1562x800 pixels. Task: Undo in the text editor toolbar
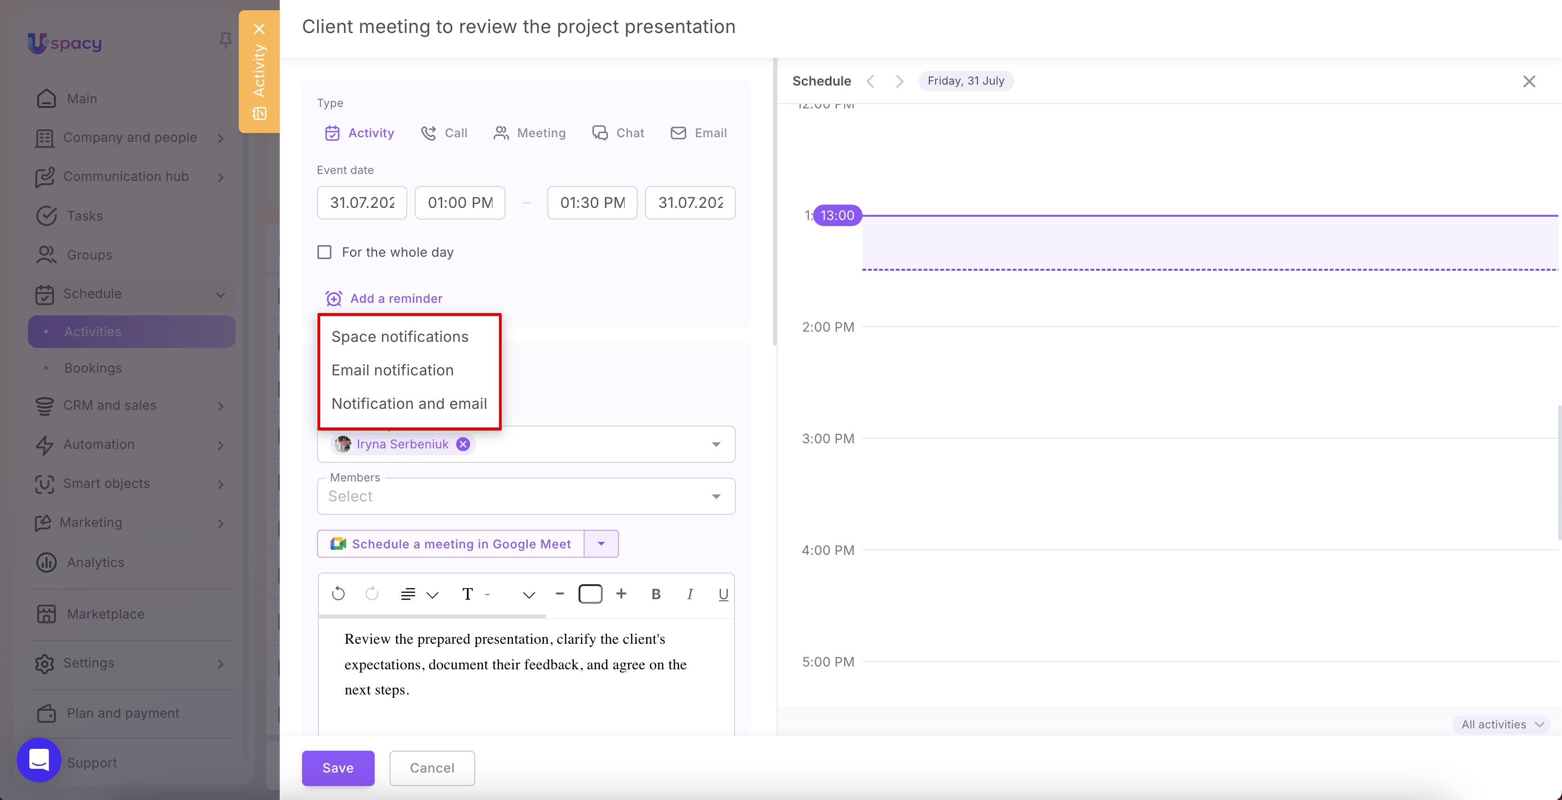[x=338, y=594]
